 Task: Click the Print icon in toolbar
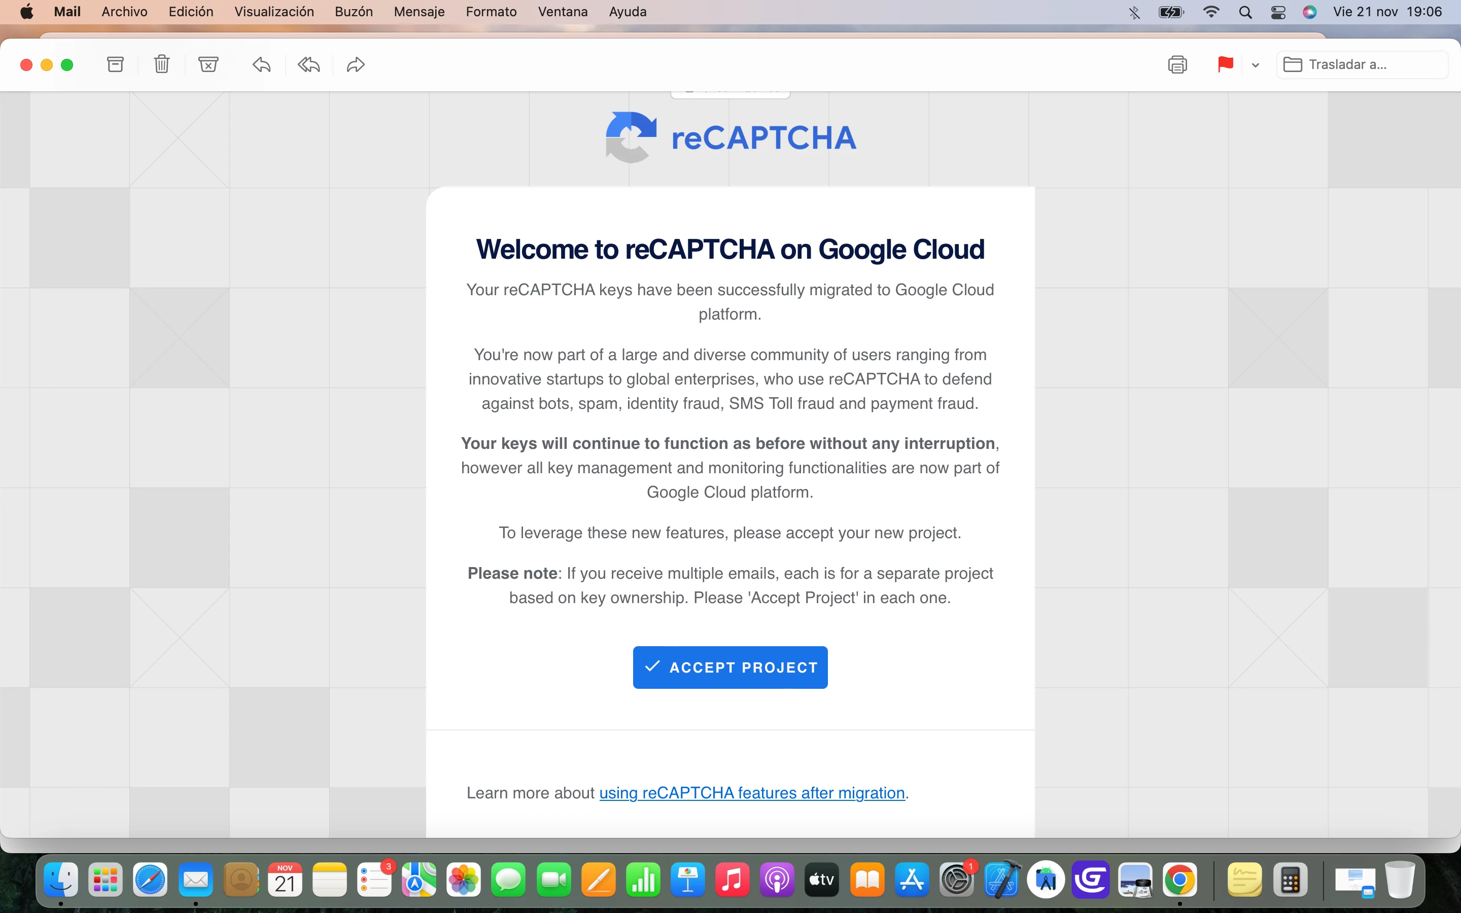click(x=1176, y=64)
